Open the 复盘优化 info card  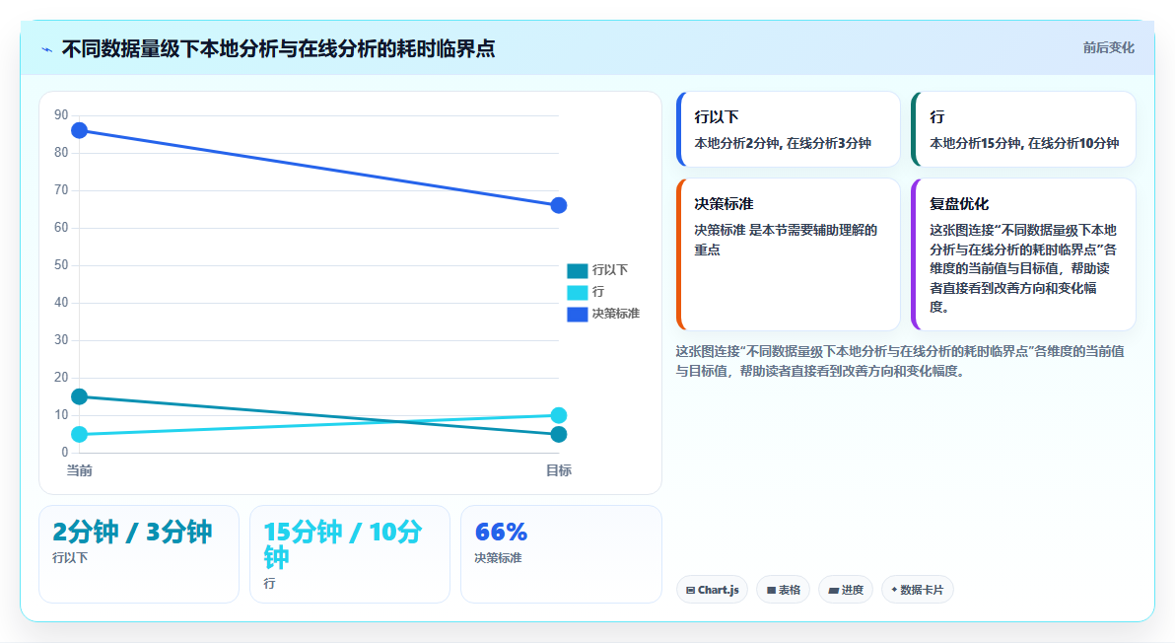pyautogui.click(x=1023, y=254)
